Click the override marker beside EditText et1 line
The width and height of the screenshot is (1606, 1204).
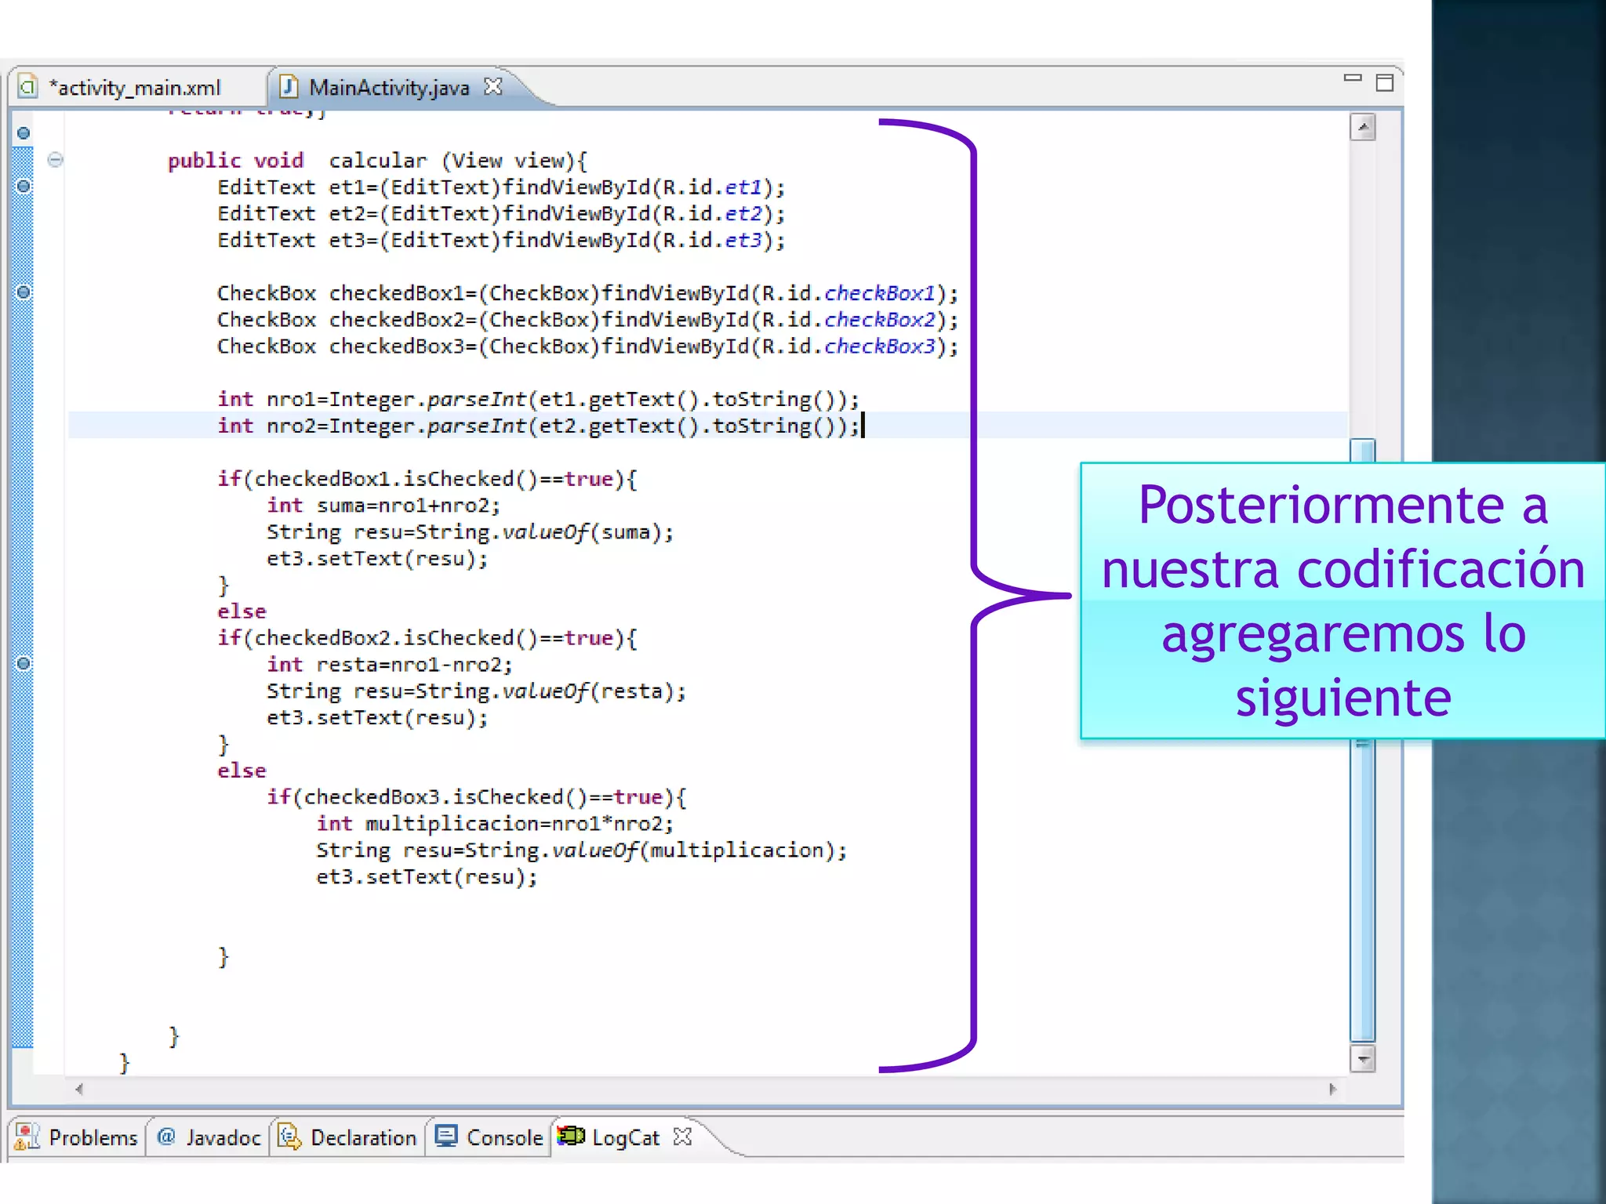24,187
